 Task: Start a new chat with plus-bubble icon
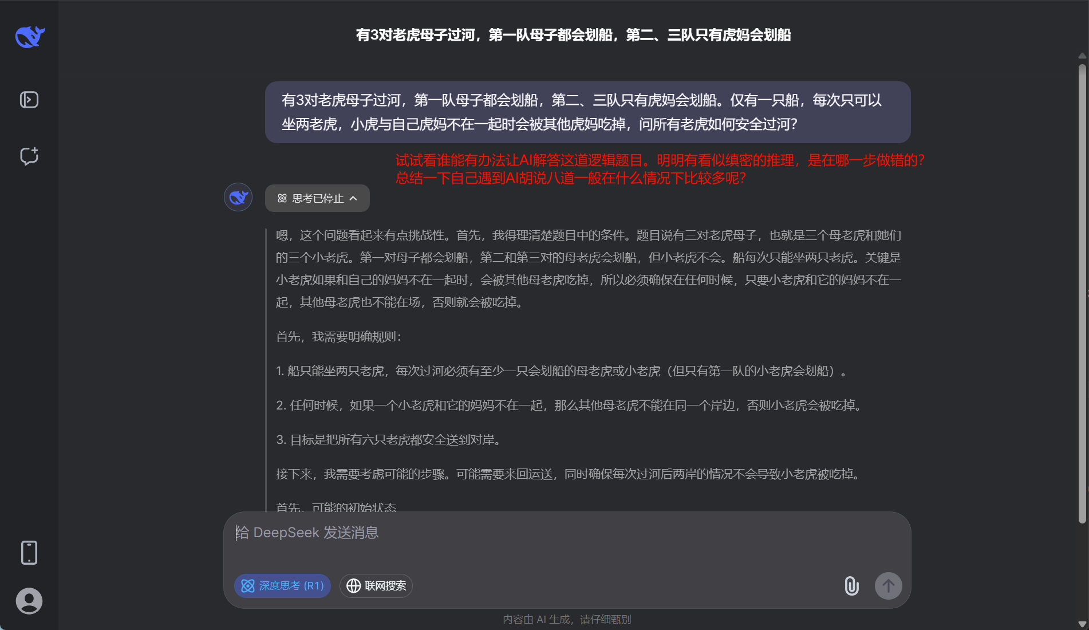tap(29, 156)
